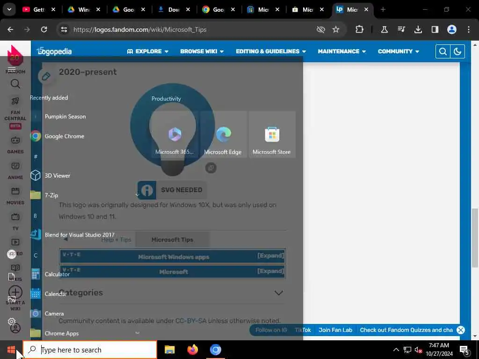Viewport: 479px width, 359px height.
Task: Open the Microsoft Store tile
Action: 272,135
